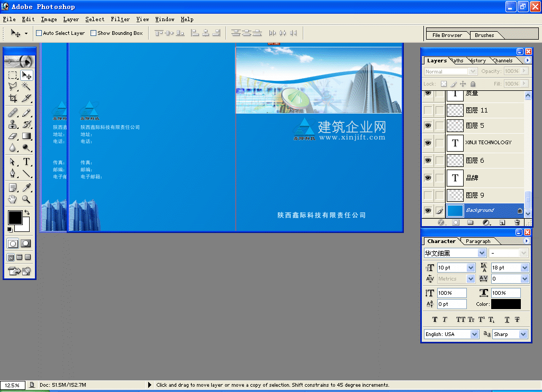Hide the 图层 5 layer
Screen dimensions: 542x392
point(428,126)
